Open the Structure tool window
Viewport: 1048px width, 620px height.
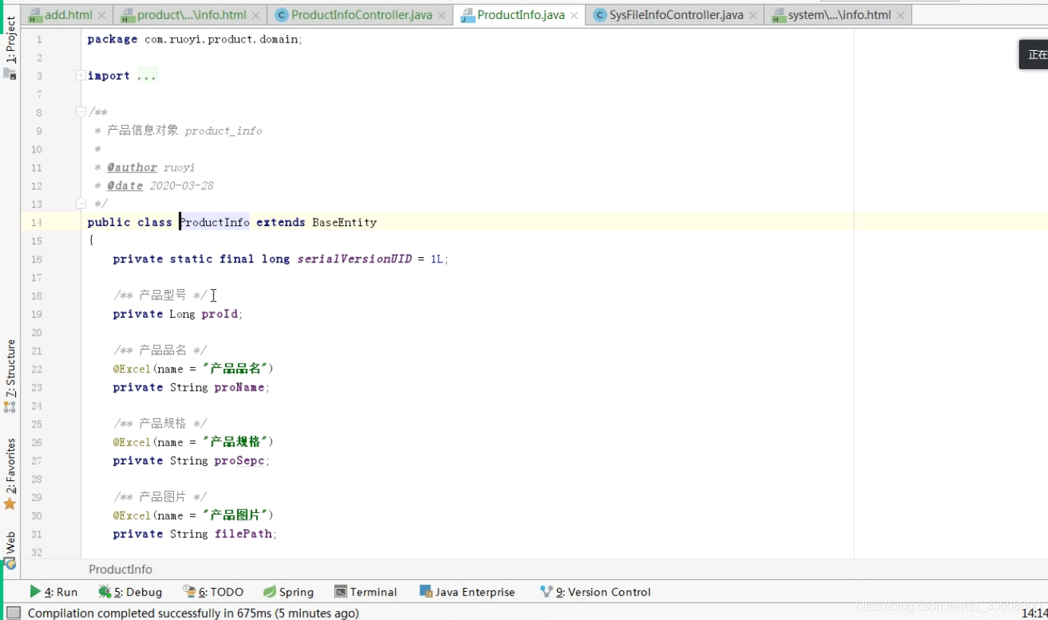10,376
